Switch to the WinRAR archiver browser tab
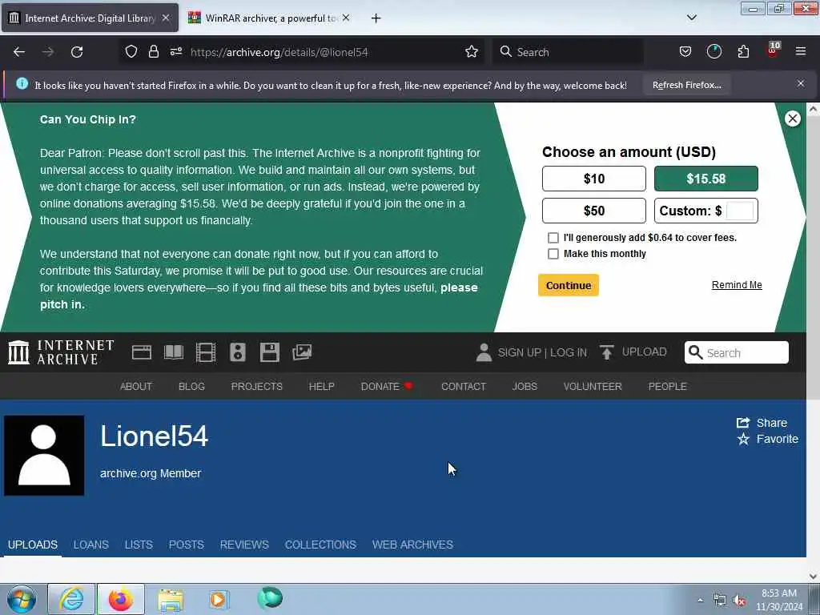Viewport: 820px width, 615px height. (269, 18)
